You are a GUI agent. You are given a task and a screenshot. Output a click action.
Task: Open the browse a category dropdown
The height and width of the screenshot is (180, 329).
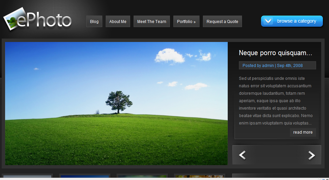point(292,21)
